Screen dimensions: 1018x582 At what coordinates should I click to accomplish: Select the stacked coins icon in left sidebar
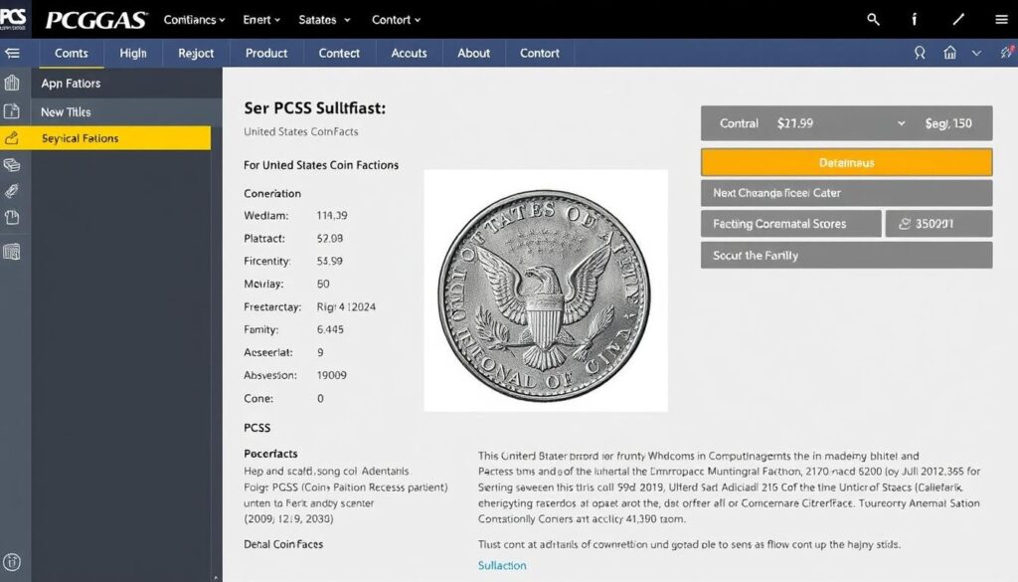13,165
